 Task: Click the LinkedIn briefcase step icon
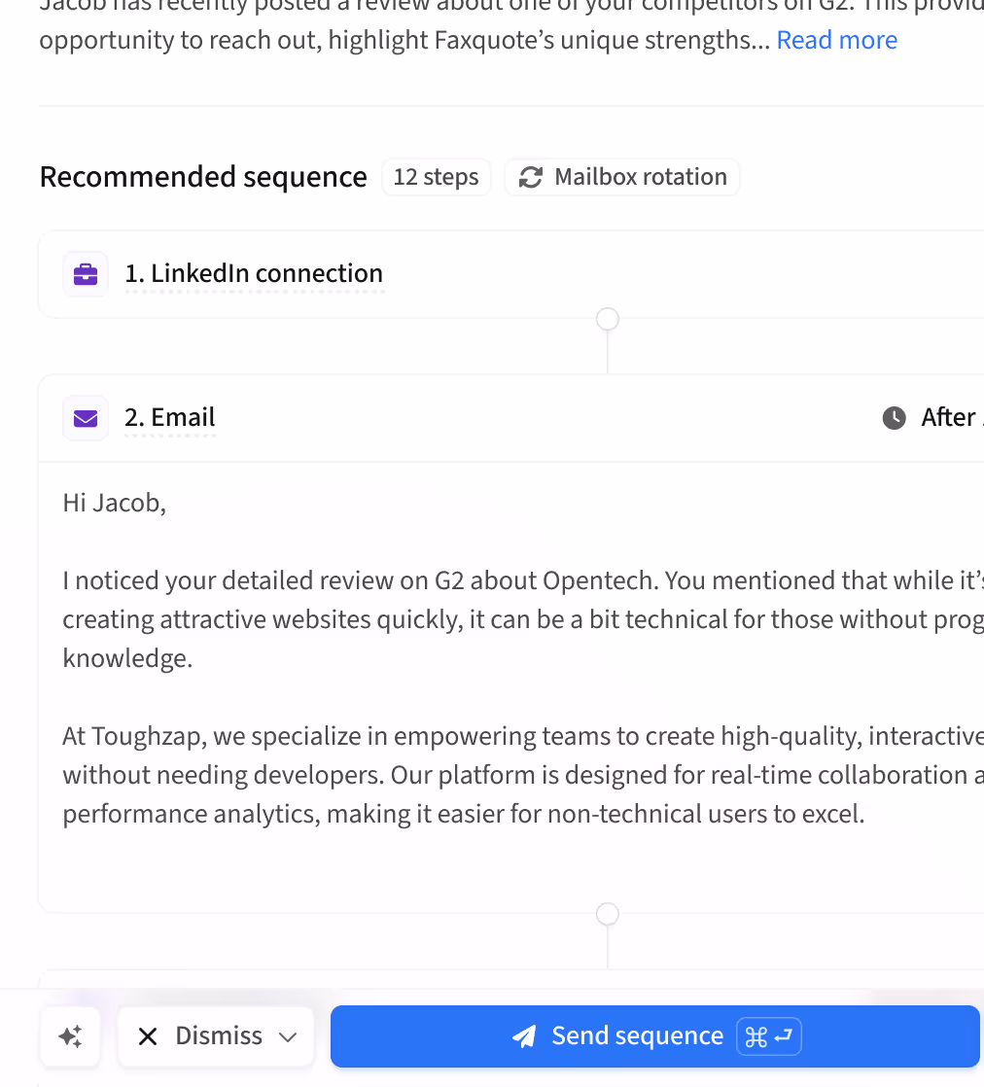point(86,274)
